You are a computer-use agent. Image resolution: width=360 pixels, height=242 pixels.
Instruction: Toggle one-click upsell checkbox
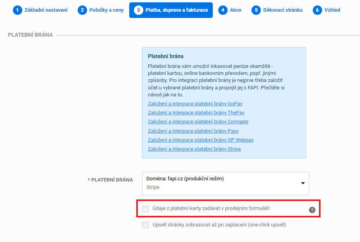[x=145, y=225]
